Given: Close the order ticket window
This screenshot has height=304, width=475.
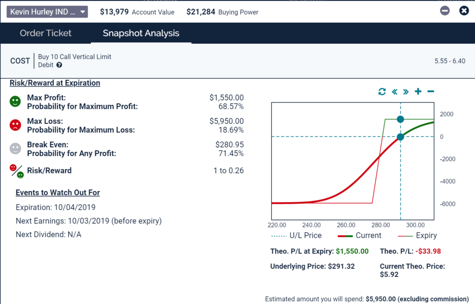Looking at the screenshot, I should click(463, 11).
